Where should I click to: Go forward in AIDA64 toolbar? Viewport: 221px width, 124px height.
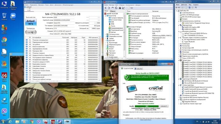pos(109,8)
